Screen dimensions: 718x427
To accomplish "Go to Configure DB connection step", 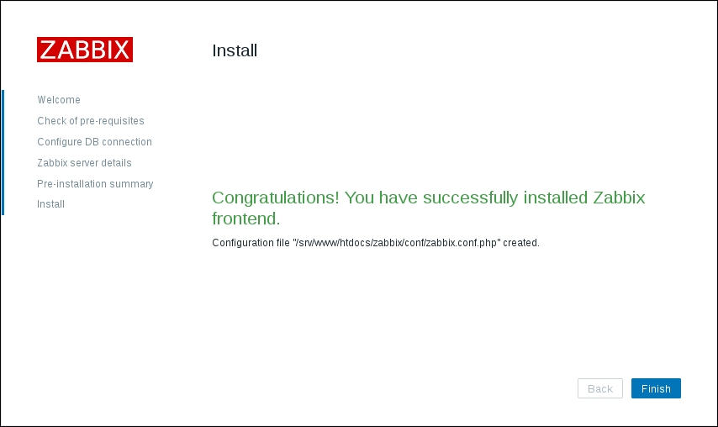I will (94, 142).
